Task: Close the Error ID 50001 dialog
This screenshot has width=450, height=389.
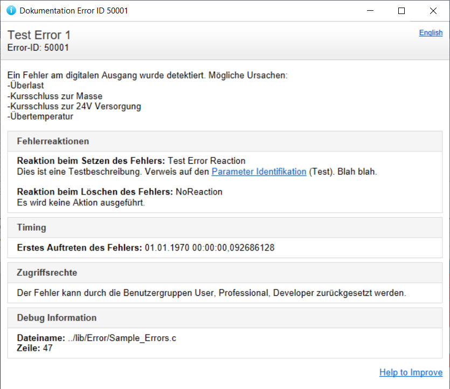Action: [433, 11]
